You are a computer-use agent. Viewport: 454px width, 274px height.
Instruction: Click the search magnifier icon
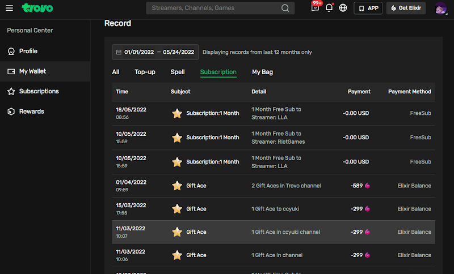(285, 8)
